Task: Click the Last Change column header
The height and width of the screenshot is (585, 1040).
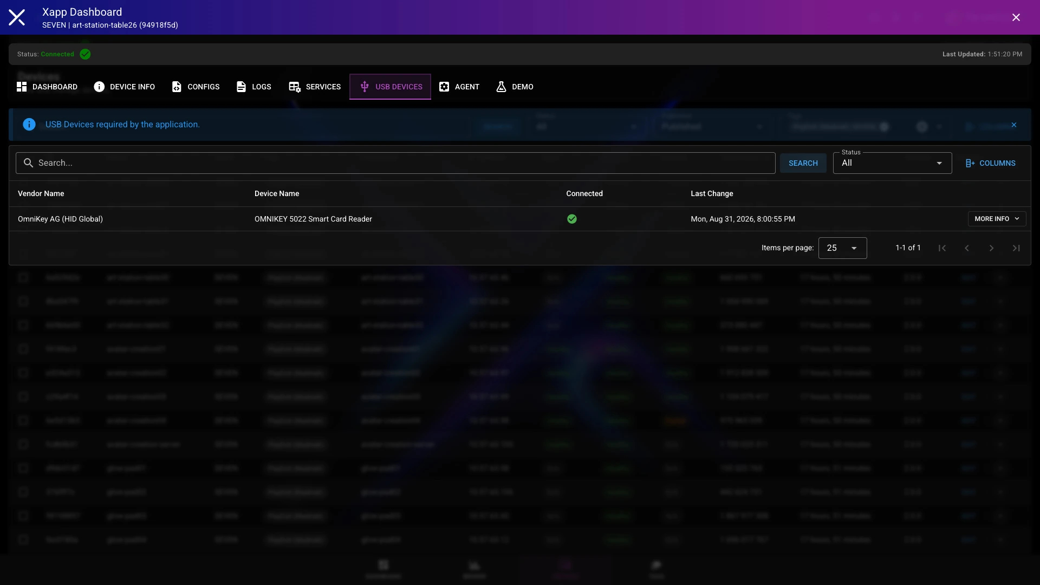Action: [712, 193]
